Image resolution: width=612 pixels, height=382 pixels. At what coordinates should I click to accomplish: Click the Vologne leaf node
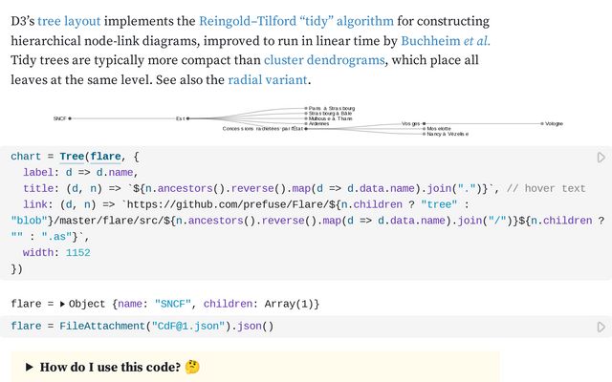click(x=542, y=123)
